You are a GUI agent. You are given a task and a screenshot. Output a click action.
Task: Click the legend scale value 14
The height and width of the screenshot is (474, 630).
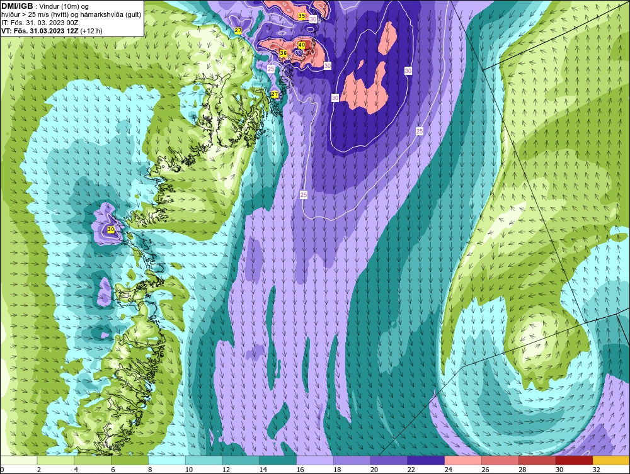point(263,470)
